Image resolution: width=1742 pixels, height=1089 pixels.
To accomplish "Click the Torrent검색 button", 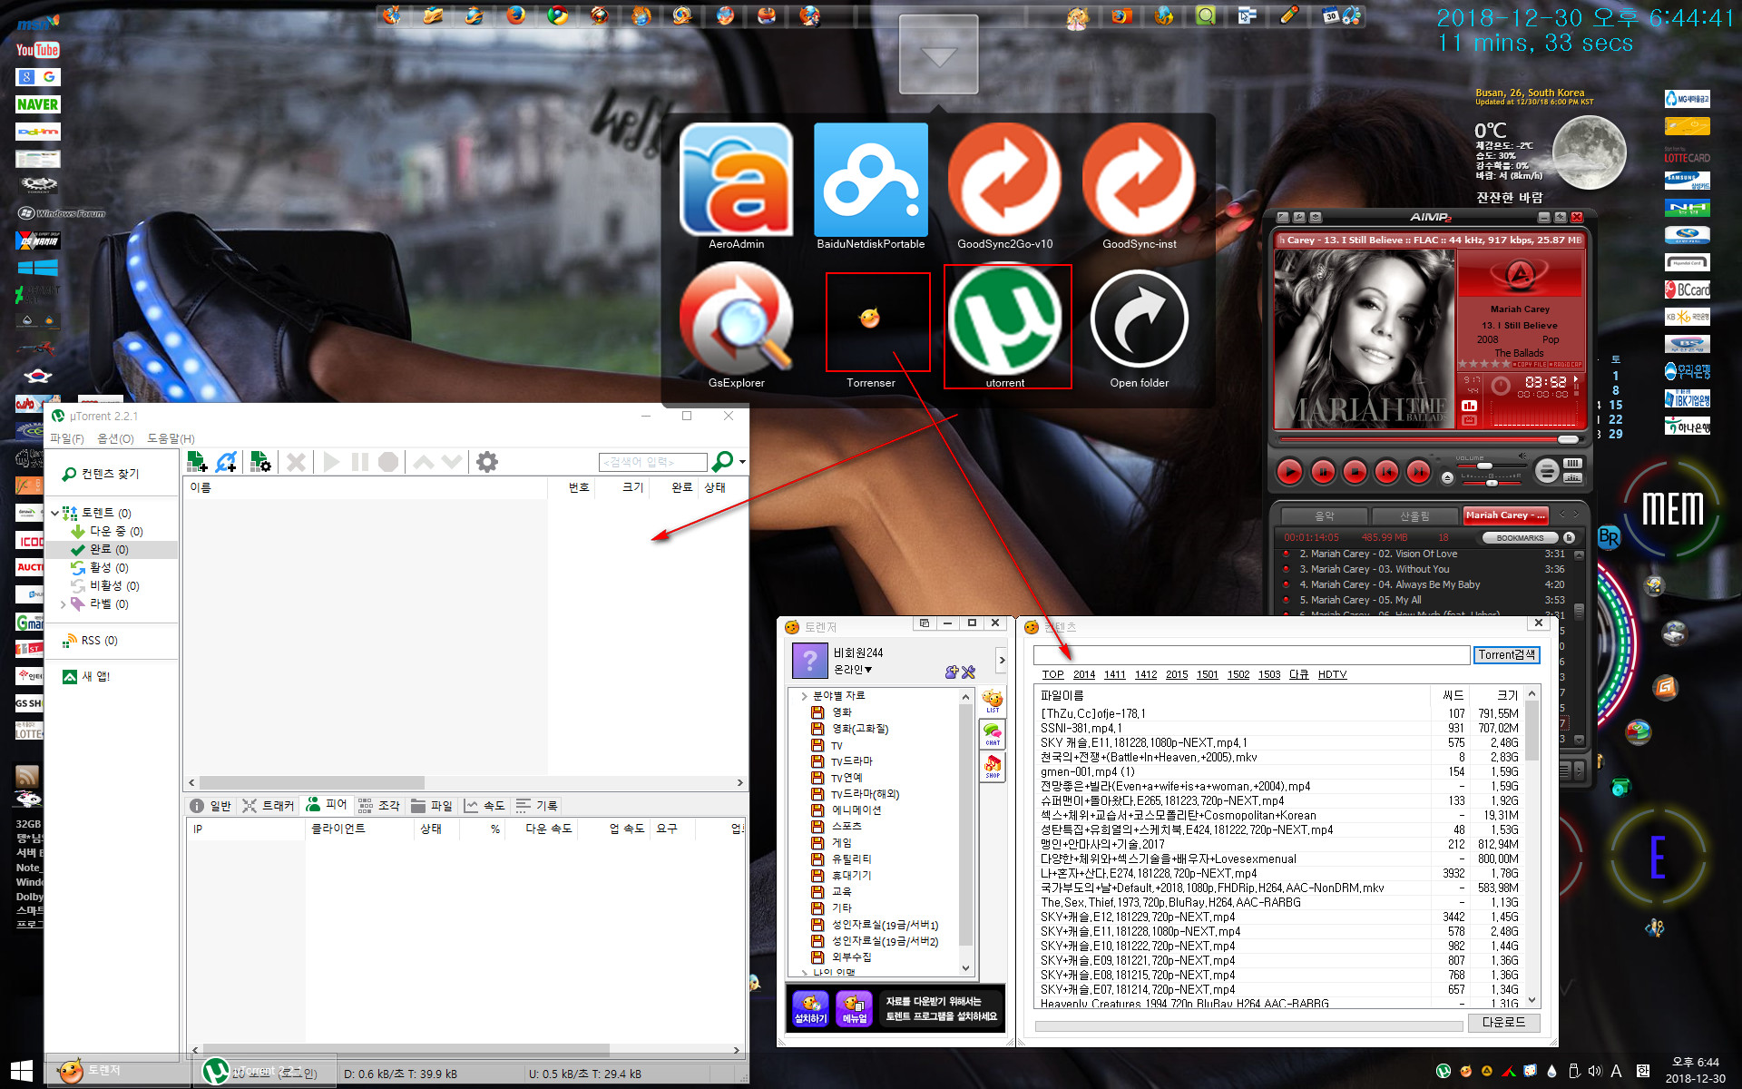I will coord(1506,654).
